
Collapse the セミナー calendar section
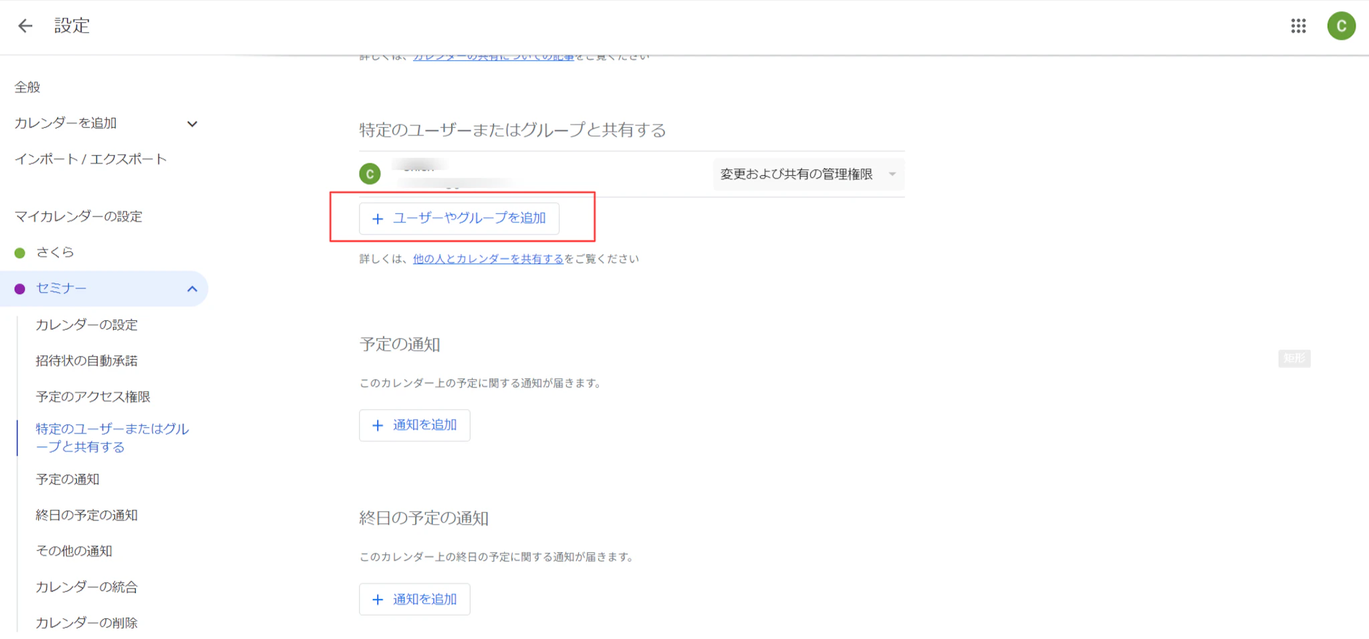pyautogui.click(x=192, y=289)
